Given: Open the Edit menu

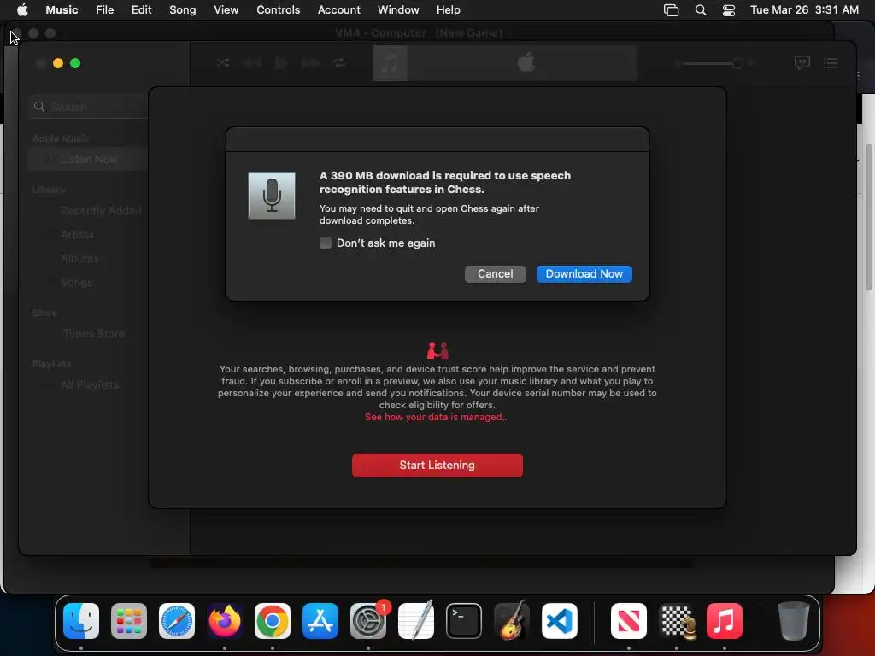Looking at the screenshot, I should 141,10.
